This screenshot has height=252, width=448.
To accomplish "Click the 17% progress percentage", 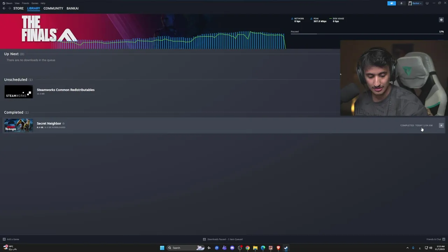I will pos(441,31).
